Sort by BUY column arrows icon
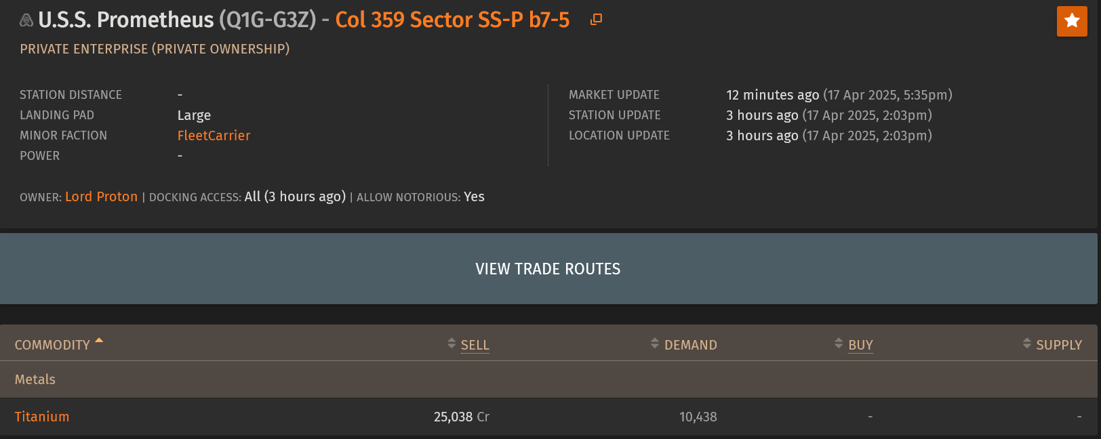This screenshot has height=439, width=1101. (x=839, y=343)
